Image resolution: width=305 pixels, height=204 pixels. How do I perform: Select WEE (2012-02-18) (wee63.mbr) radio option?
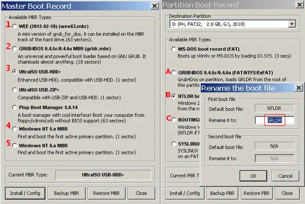point(15,26)
